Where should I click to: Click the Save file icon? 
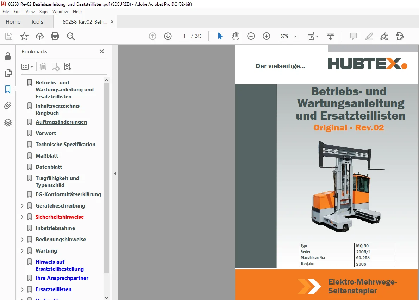pos(9,36)
